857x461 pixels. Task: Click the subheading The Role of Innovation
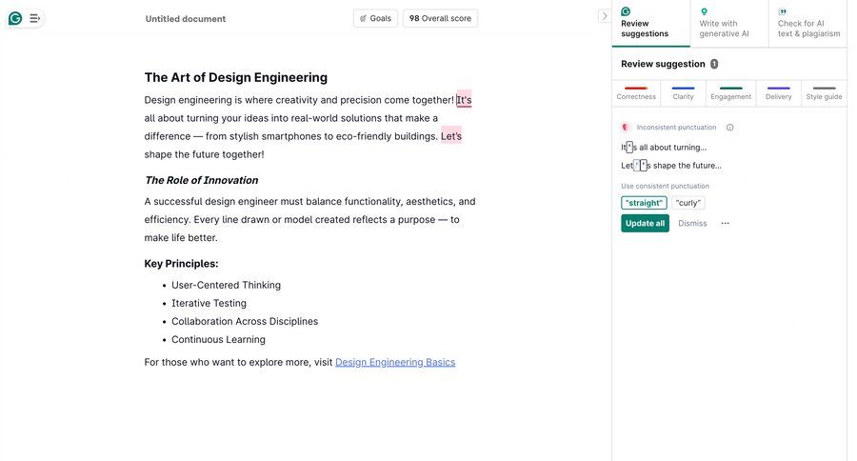(202, 180)
